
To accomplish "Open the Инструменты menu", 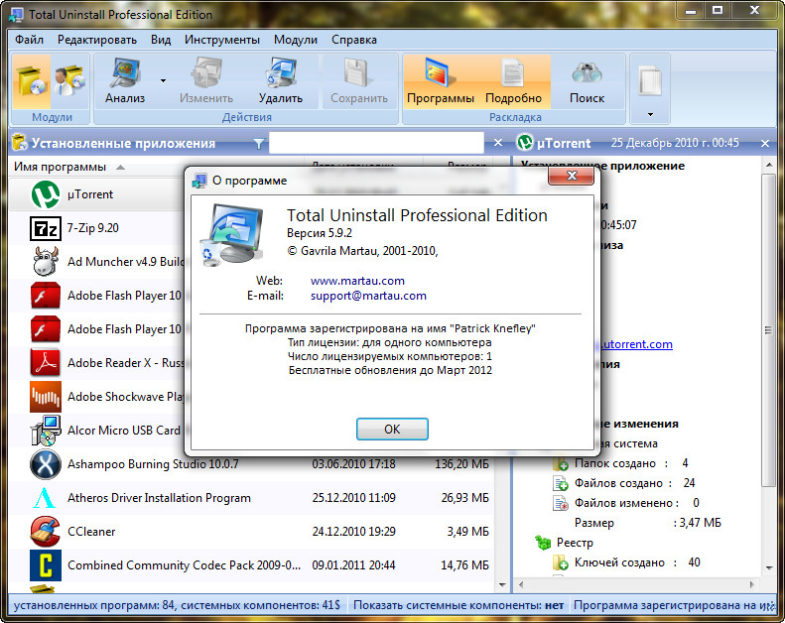I will 221,40.
